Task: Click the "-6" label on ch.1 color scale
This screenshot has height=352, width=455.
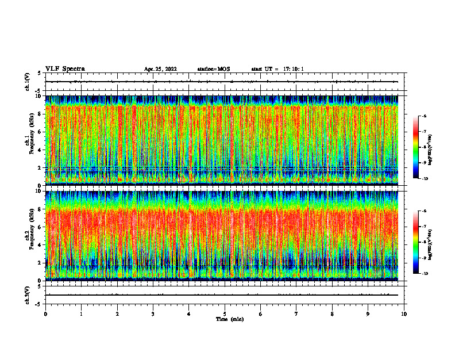Action: 424,116
